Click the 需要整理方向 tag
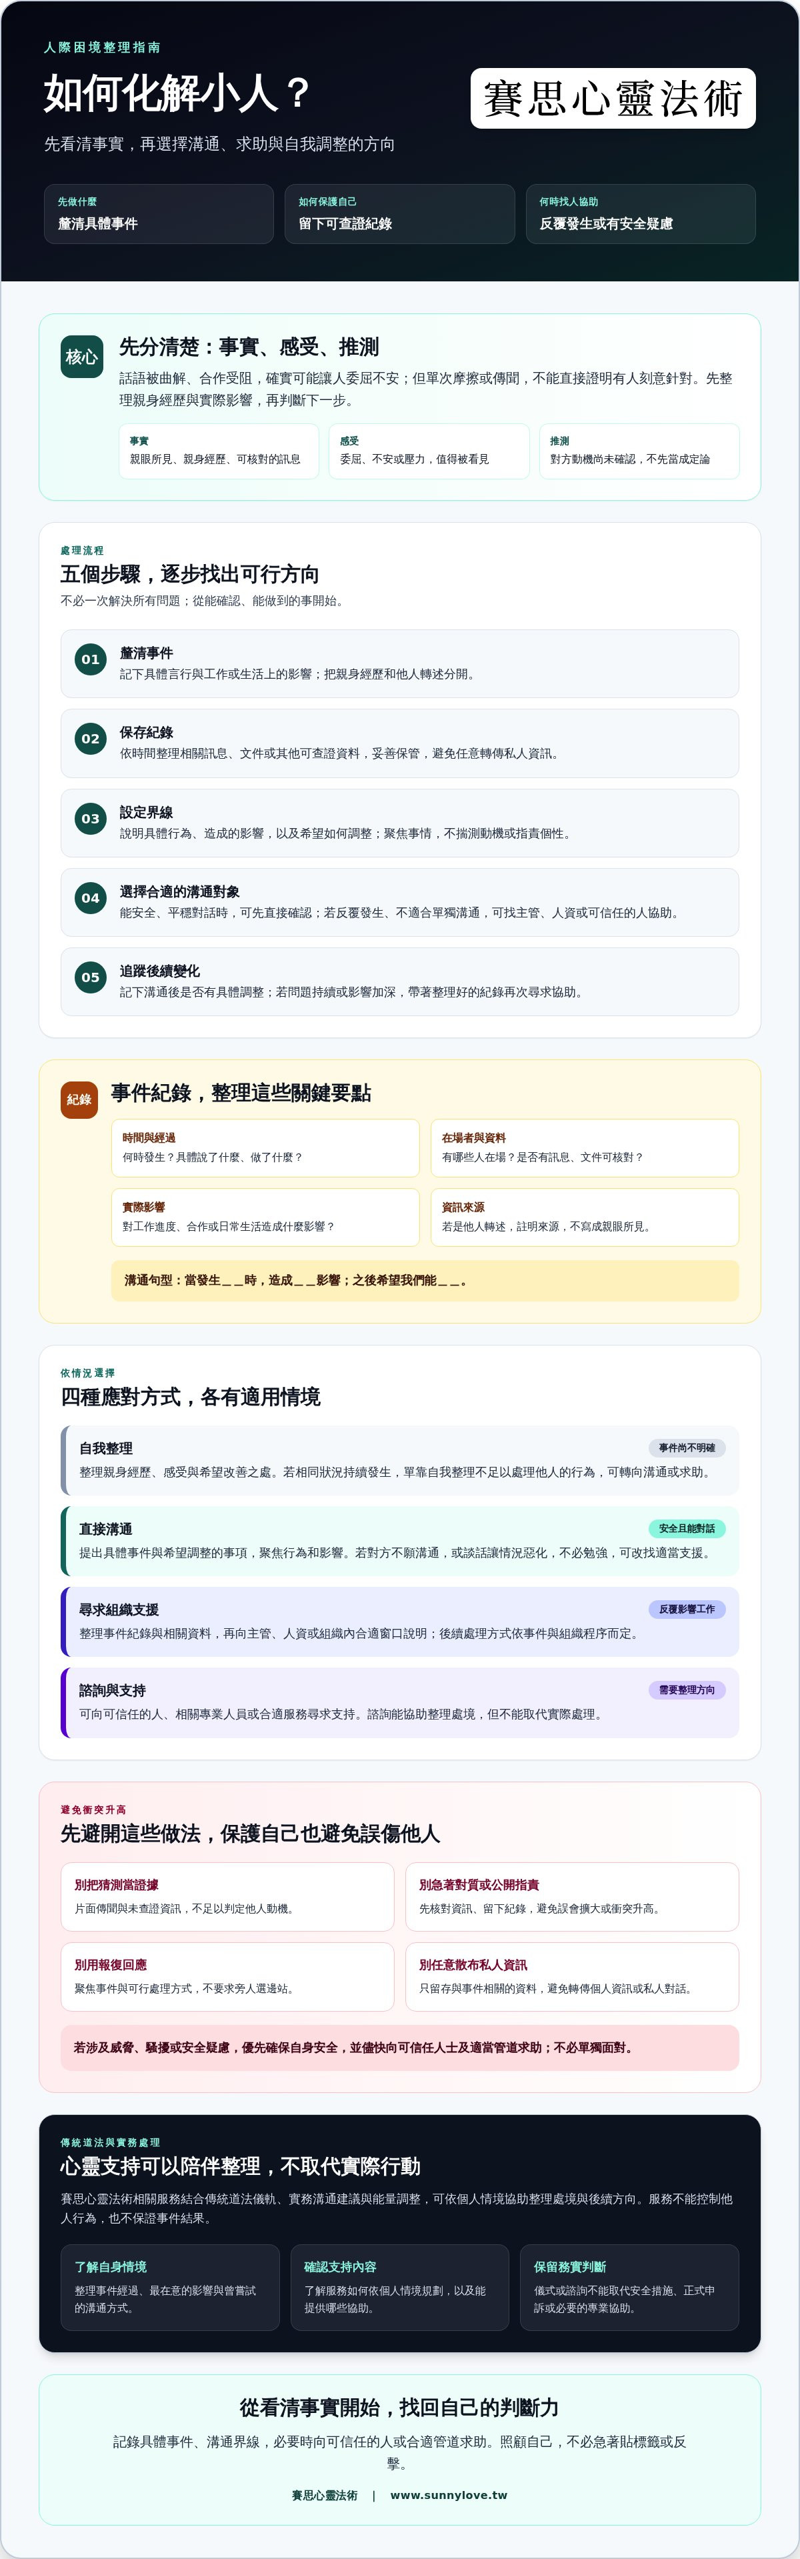This screenshot has width=800, height=2559. click(687, 1690)
